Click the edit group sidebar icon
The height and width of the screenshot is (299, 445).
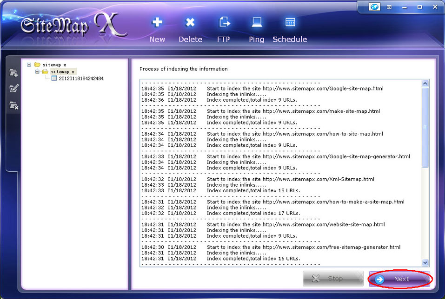coord(13,88)
